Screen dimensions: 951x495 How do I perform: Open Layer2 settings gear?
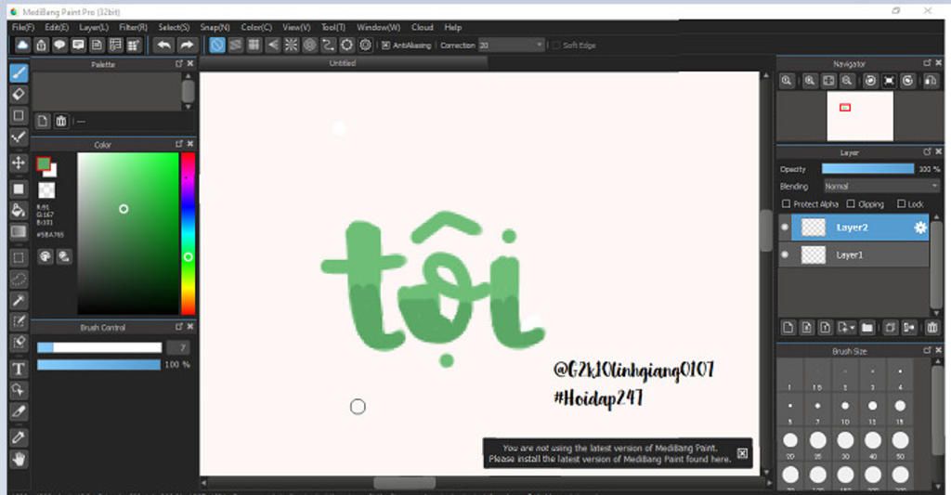(920, 228)
